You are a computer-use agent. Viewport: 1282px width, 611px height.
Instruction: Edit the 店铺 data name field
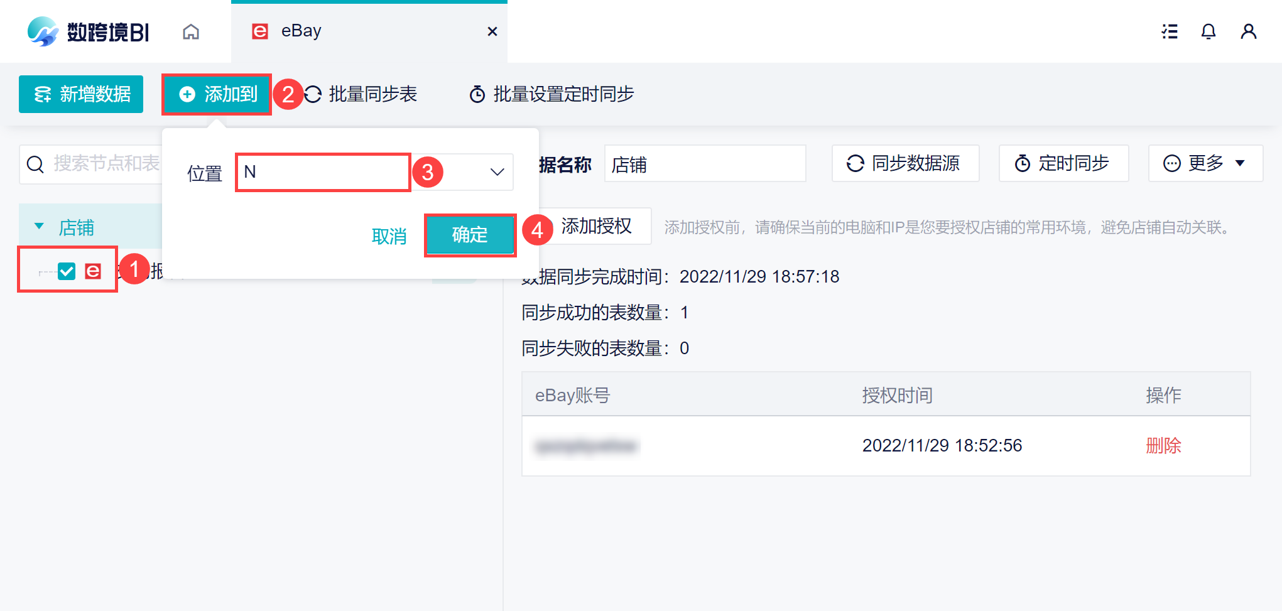click(705, 164)
